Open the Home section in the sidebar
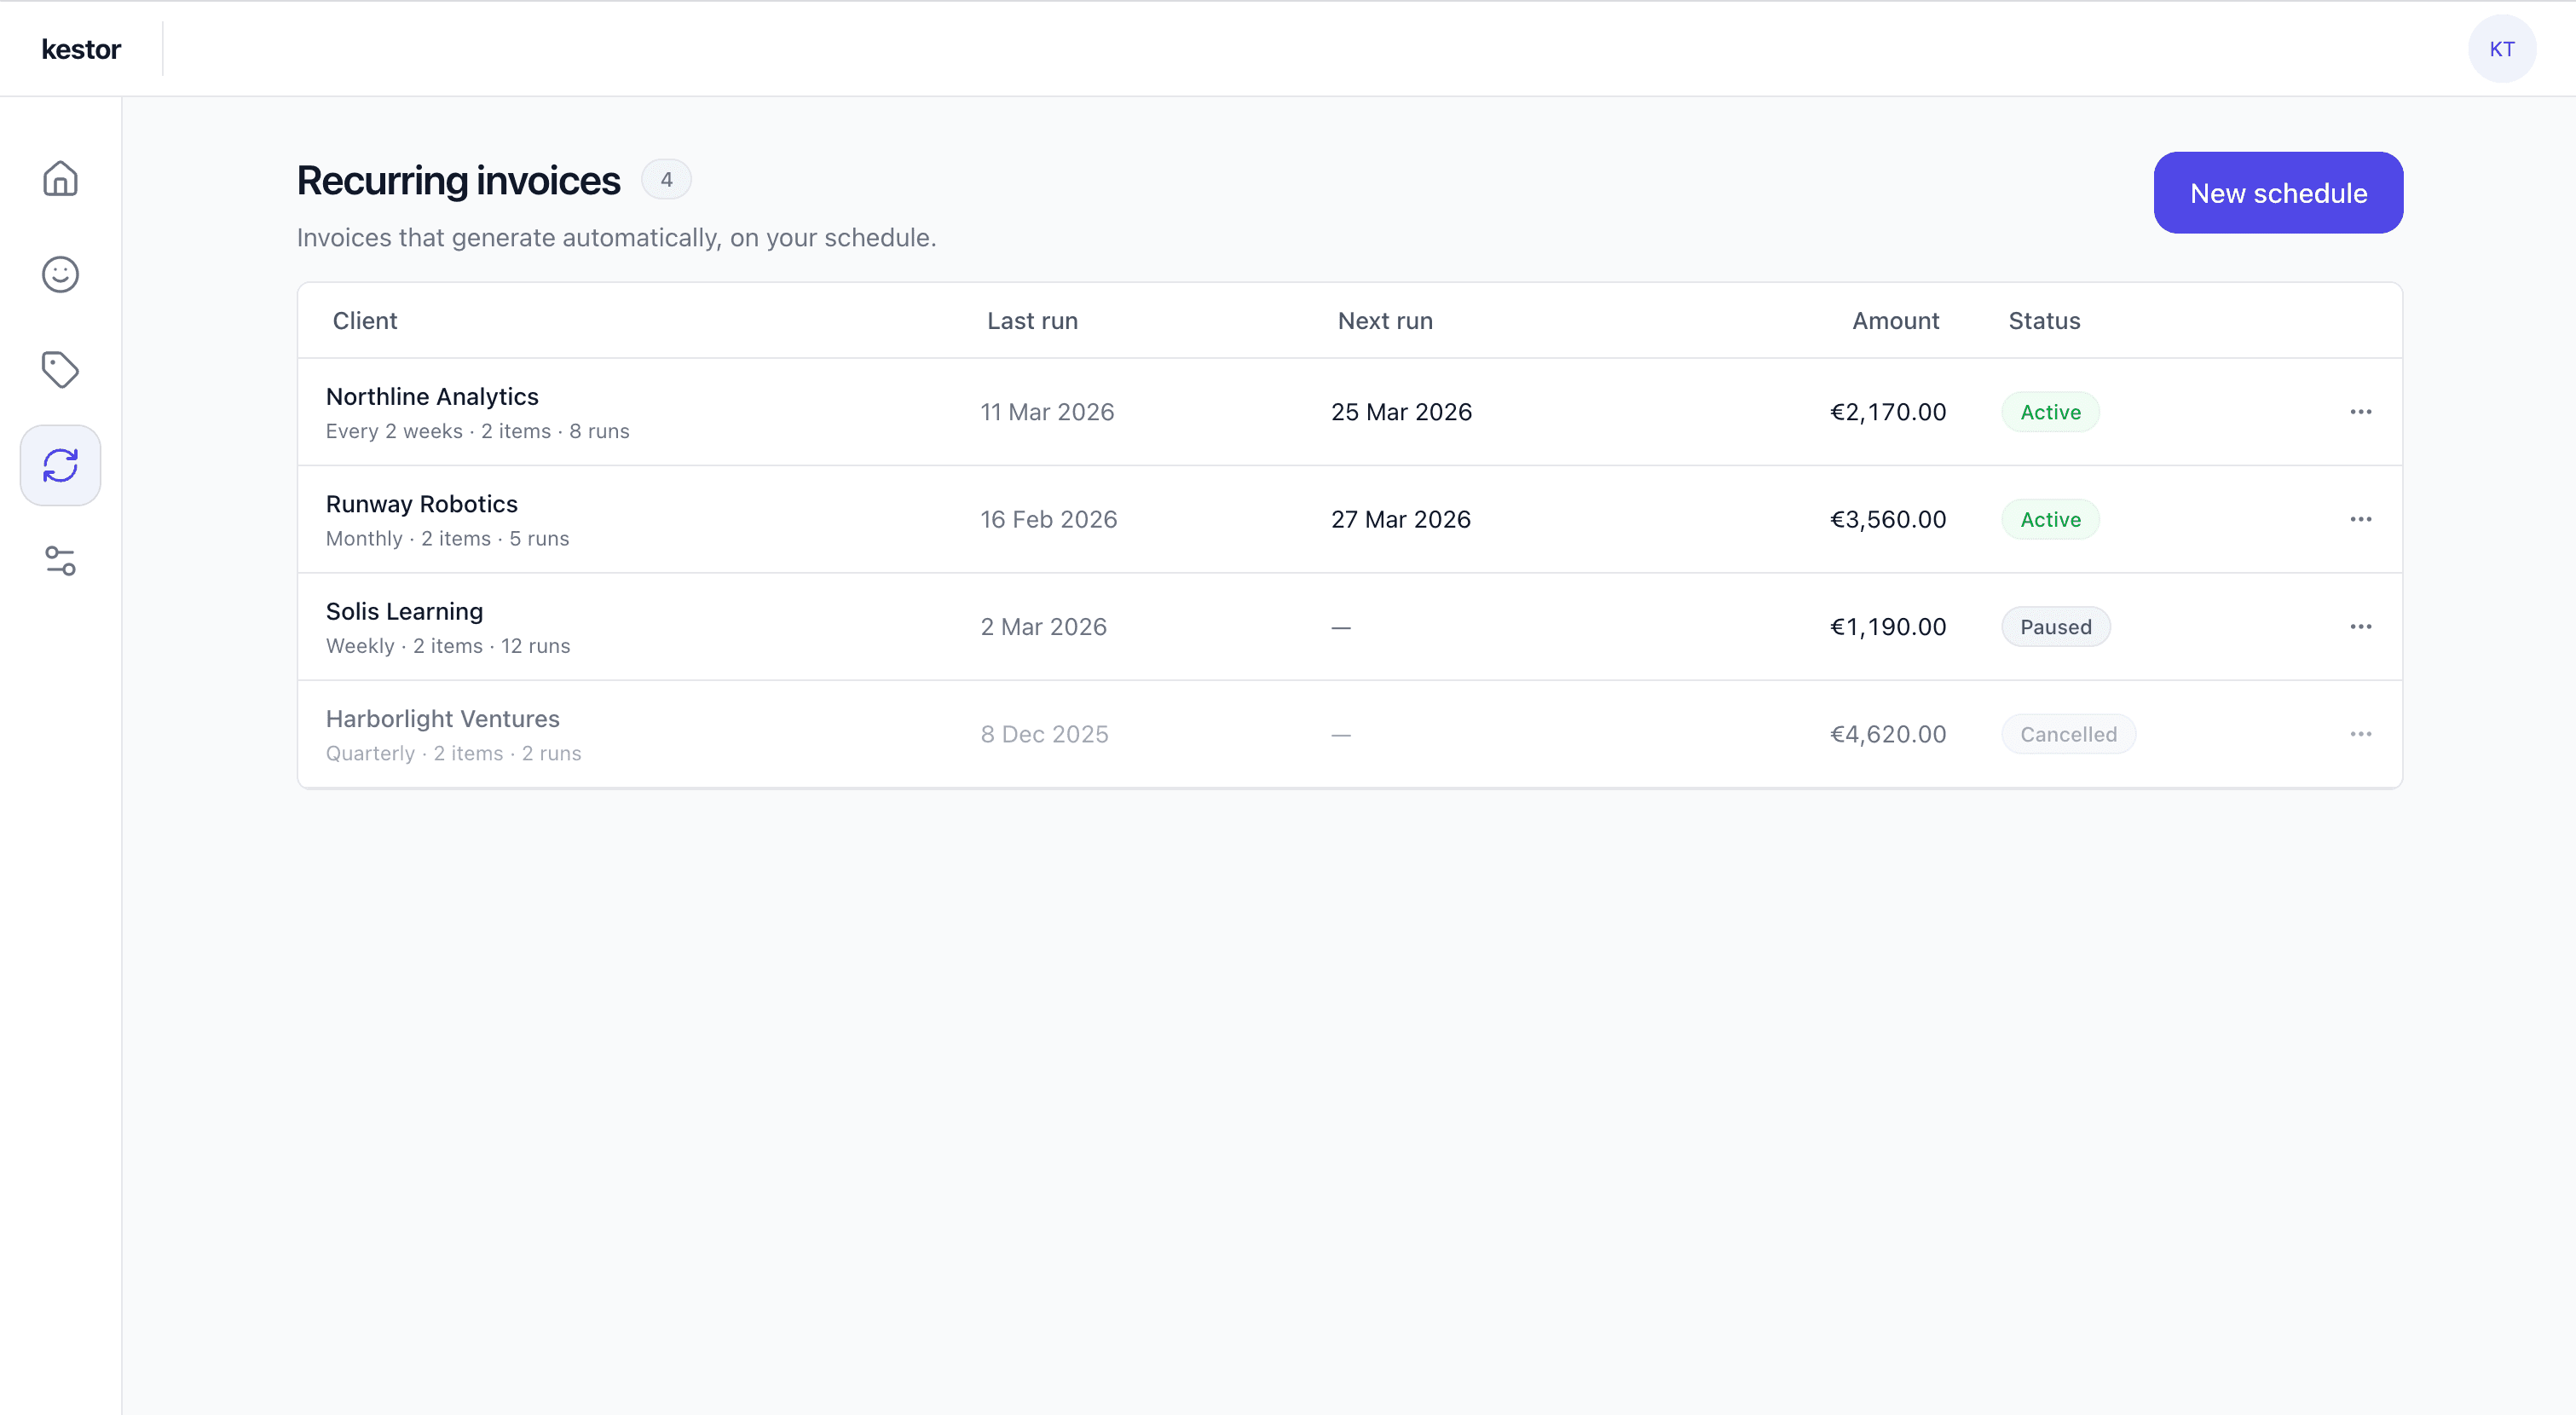This screenshot has width=2576, height=1415. coord(60,179)
